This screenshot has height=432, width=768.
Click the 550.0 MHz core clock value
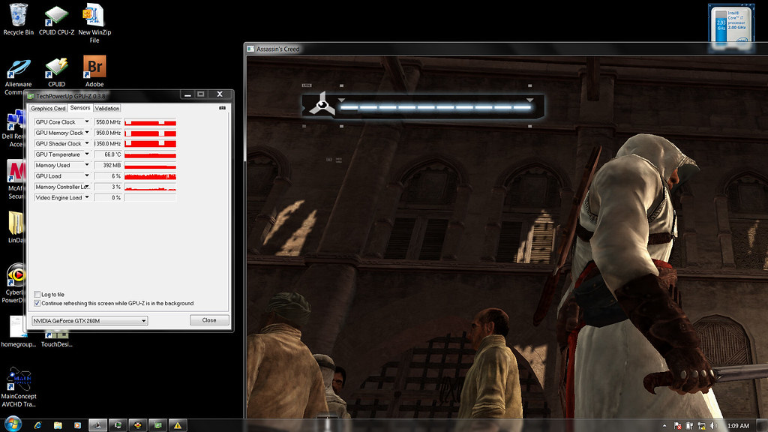(108, 122)
